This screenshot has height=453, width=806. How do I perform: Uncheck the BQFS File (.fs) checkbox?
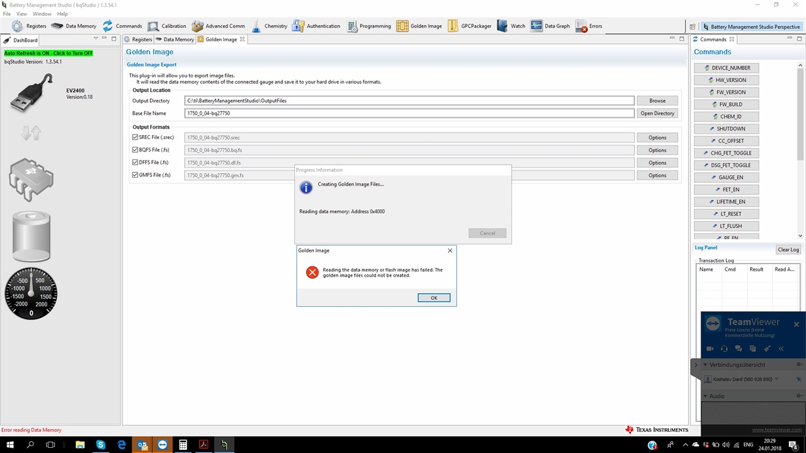click(135, 150)
